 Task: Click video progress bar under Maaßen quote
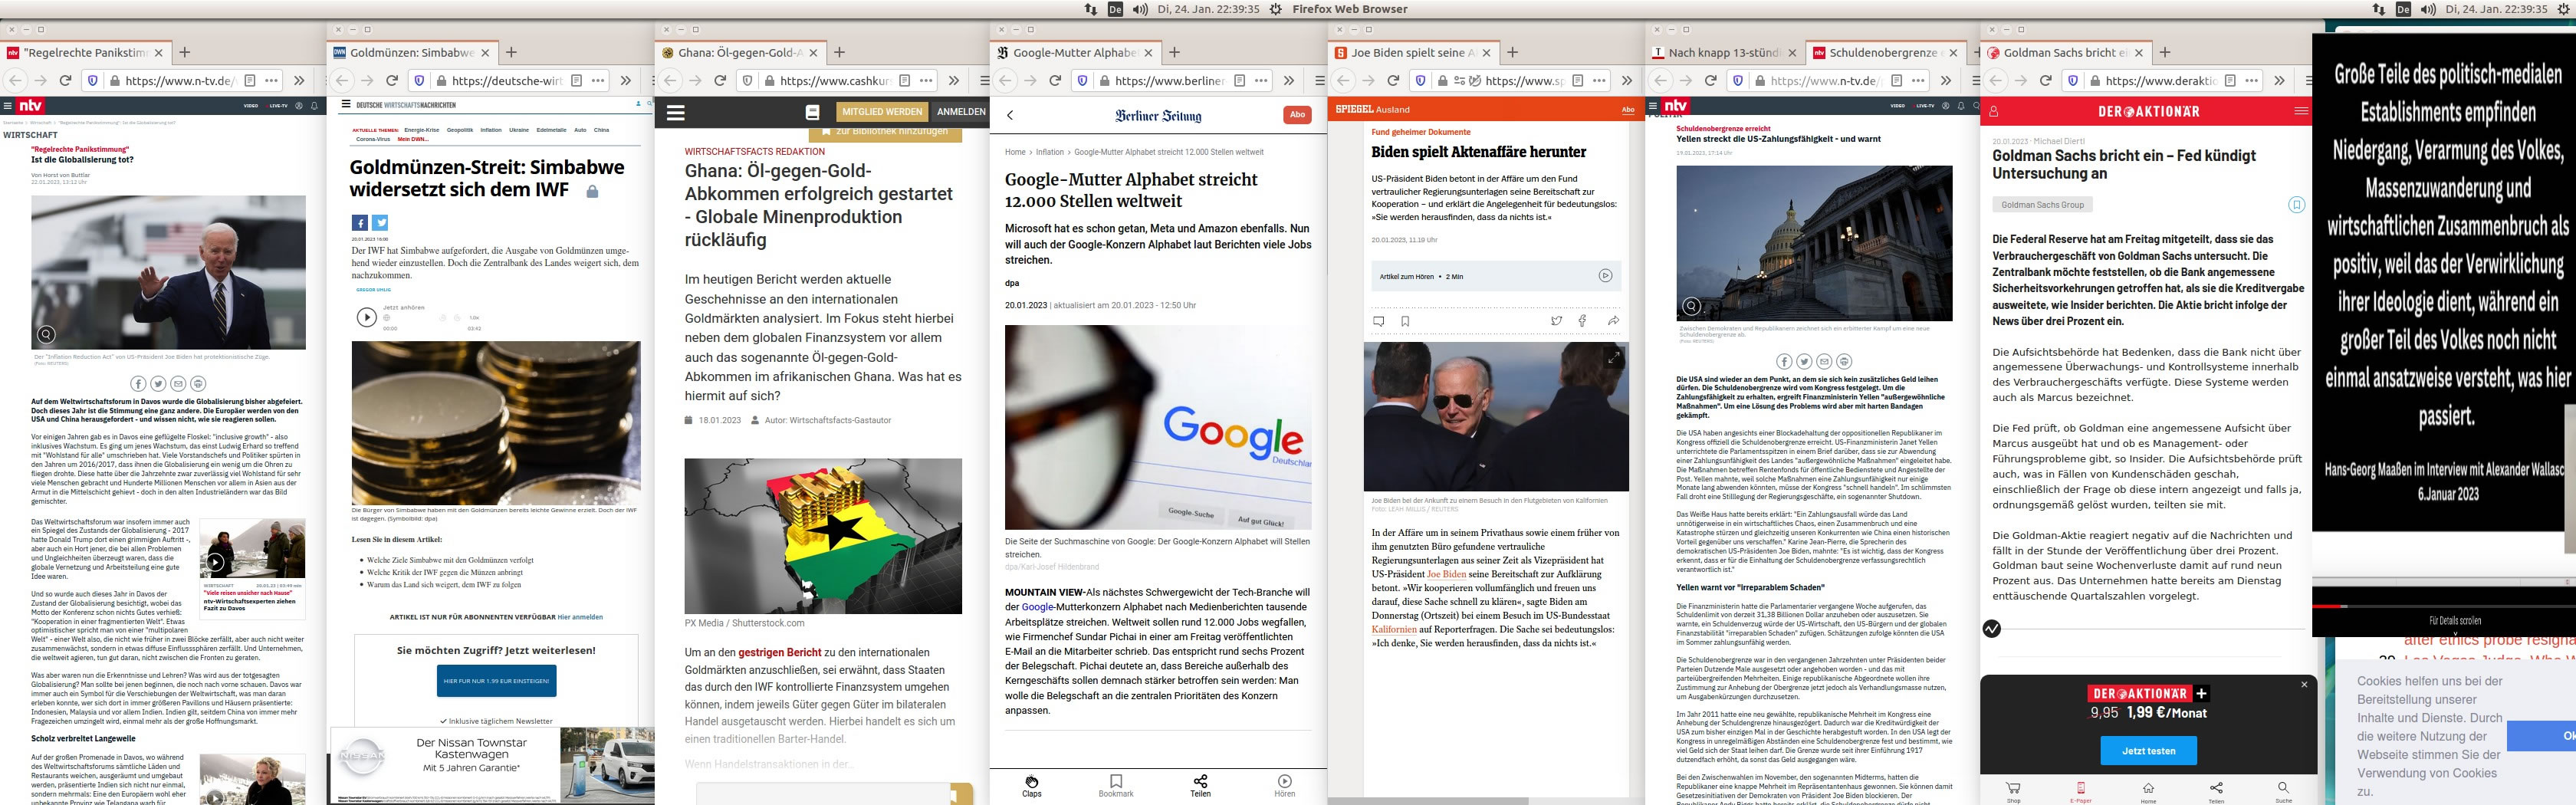click(2444, 606)
